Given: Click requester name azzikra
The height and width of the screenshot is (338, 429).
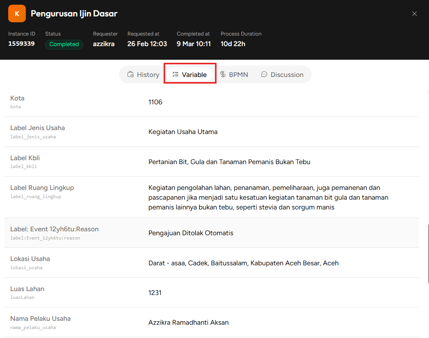Looking at the screenshot, I should (x=104, y=44).
